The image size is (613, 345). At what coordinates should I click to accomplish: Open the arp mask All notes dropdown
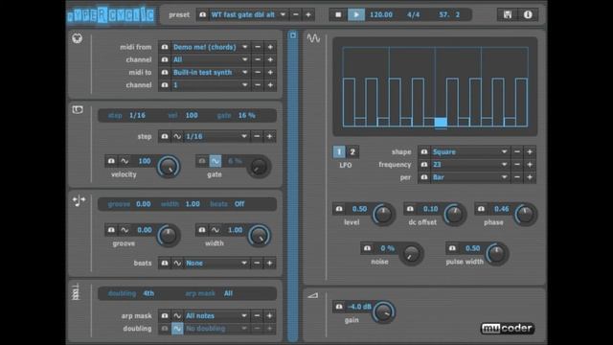pos(216,315)
